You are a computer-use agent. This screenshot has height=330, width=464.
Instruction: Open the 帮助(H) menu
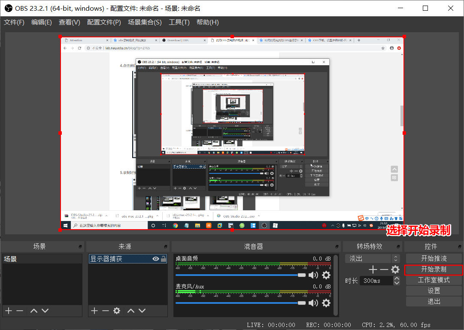207,22
